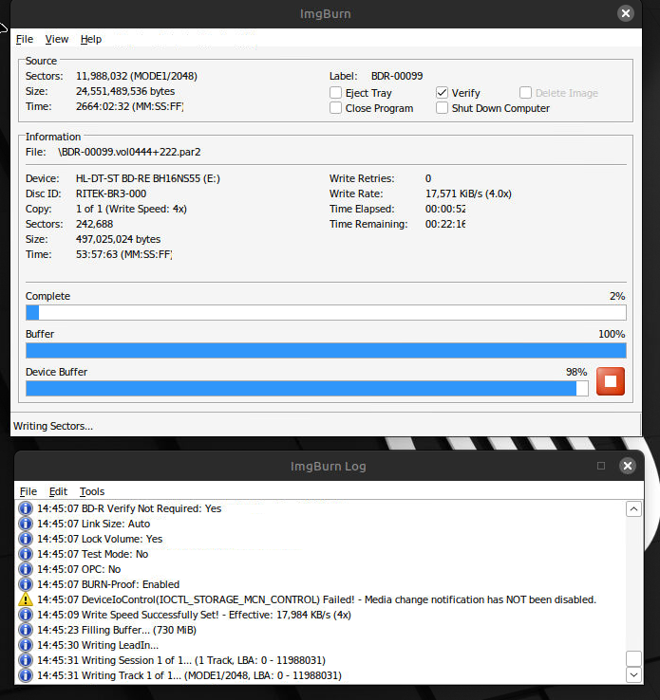The image size is (660, 700).
Task: Open the File menu in ImgBurn main window
Action: point(25,39)
